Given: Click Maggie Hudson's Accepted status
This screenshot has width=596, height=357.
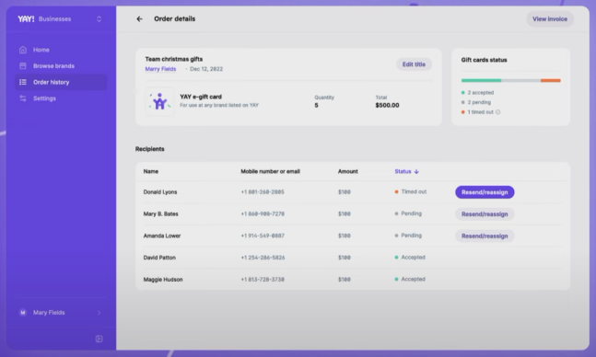Looking at the screenshot, I should click(x=414, y=279).
